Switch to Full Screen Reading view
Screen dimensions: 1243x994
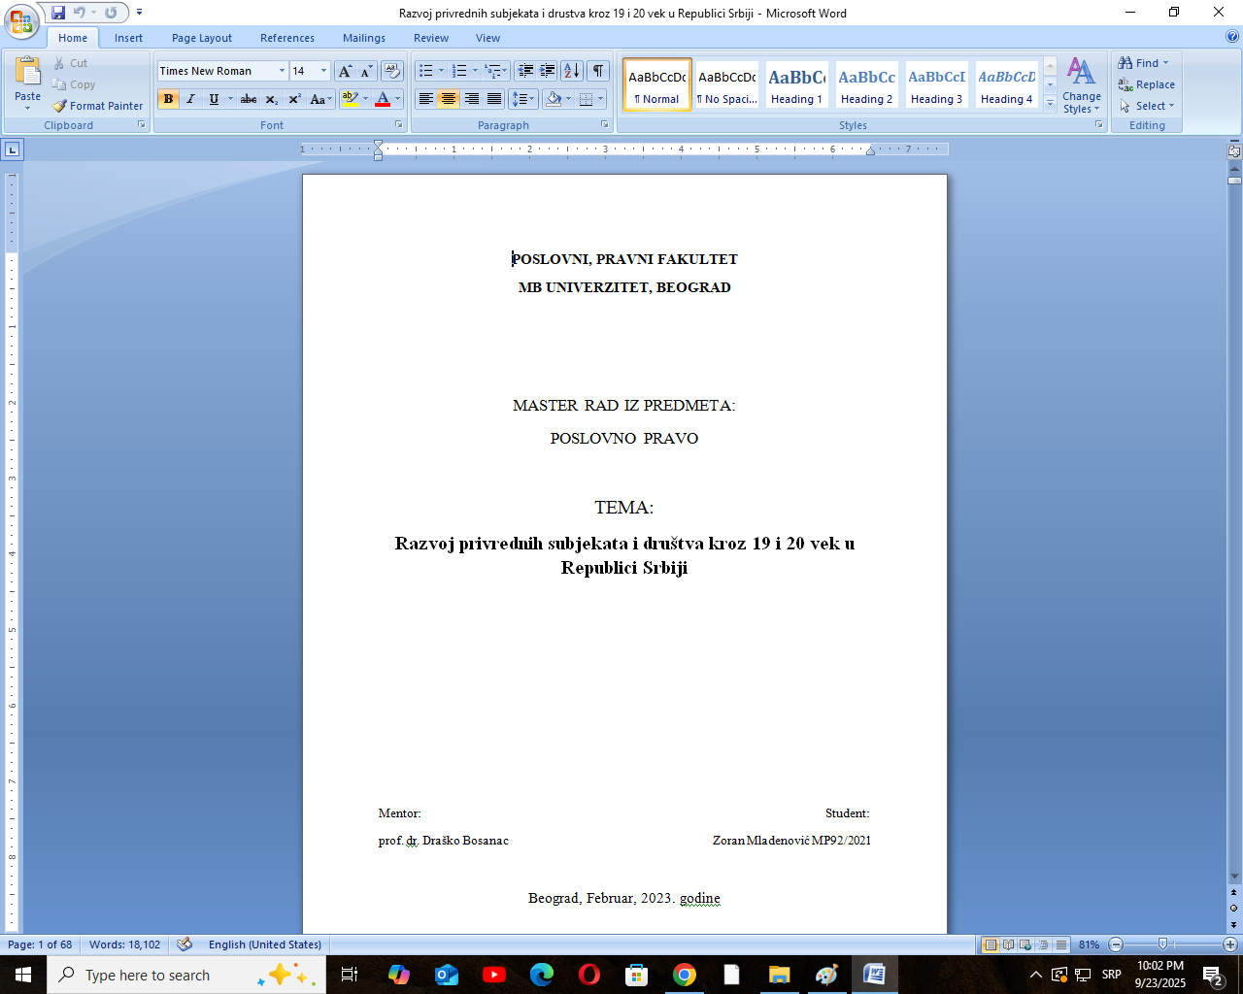pos(1008,944)
